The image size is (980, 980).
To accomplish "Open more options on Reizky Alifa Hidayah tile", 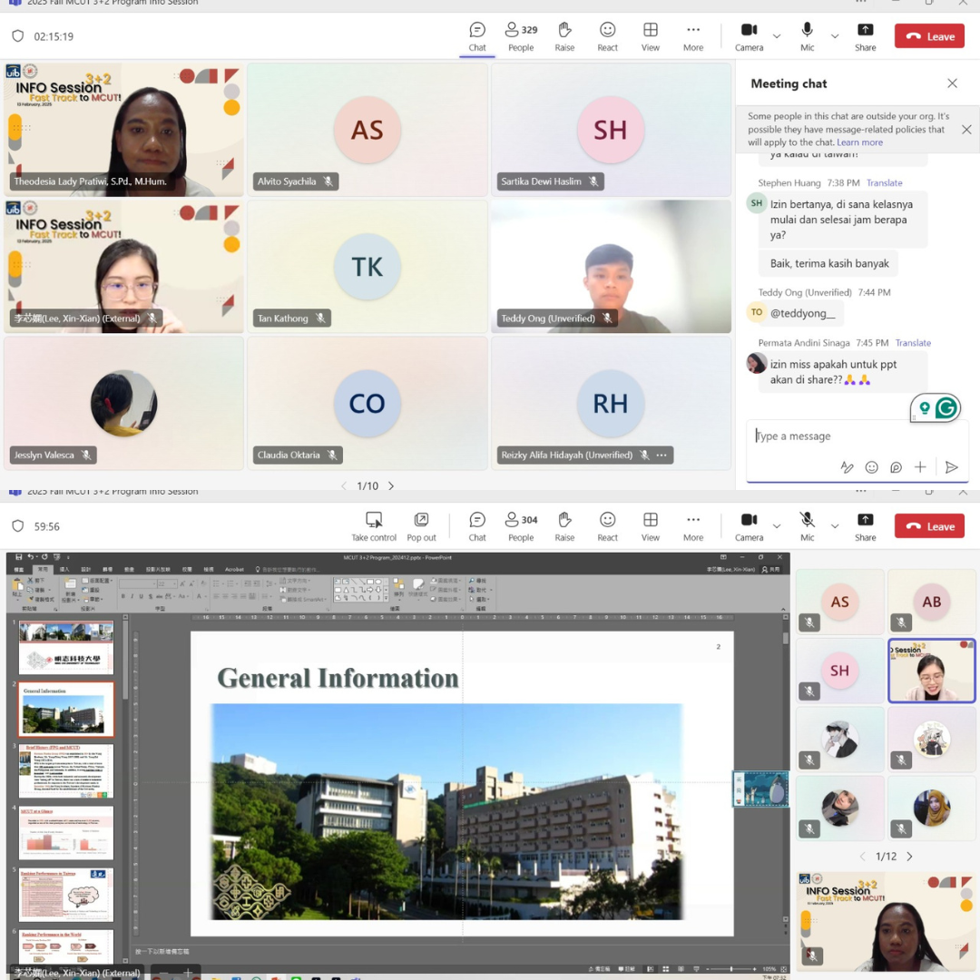I will pos(661,455).
